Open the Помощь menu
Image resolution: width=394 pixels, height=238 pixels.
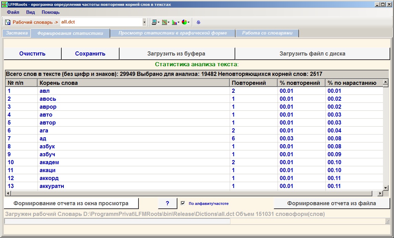pos(51,12)
